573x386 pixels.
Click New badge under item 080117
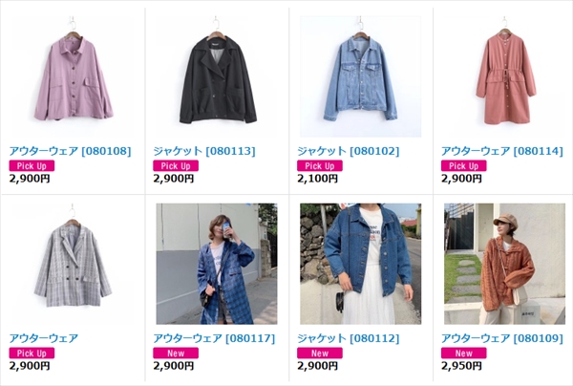click(176, 354)
